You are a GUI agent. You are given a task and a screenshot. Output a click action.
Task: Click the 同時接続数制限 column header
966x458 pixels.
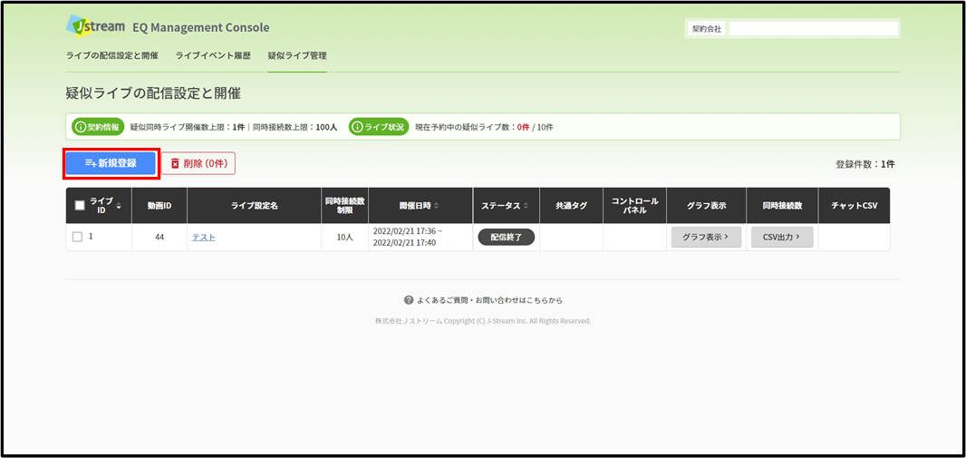tap(345, 205)
